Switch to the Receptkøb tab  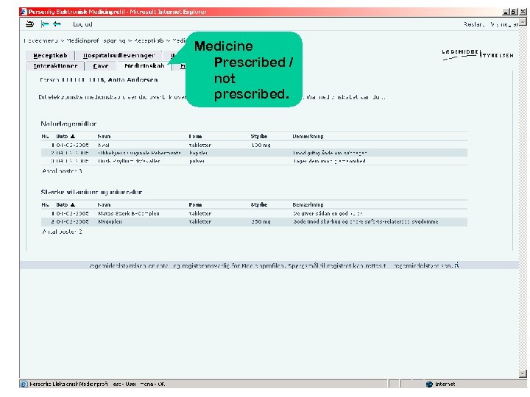click(x=50, y=56)
